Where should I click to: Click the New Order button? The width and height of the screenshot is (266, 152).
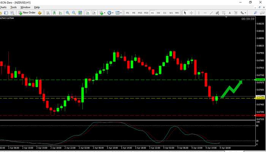point(27,13)
